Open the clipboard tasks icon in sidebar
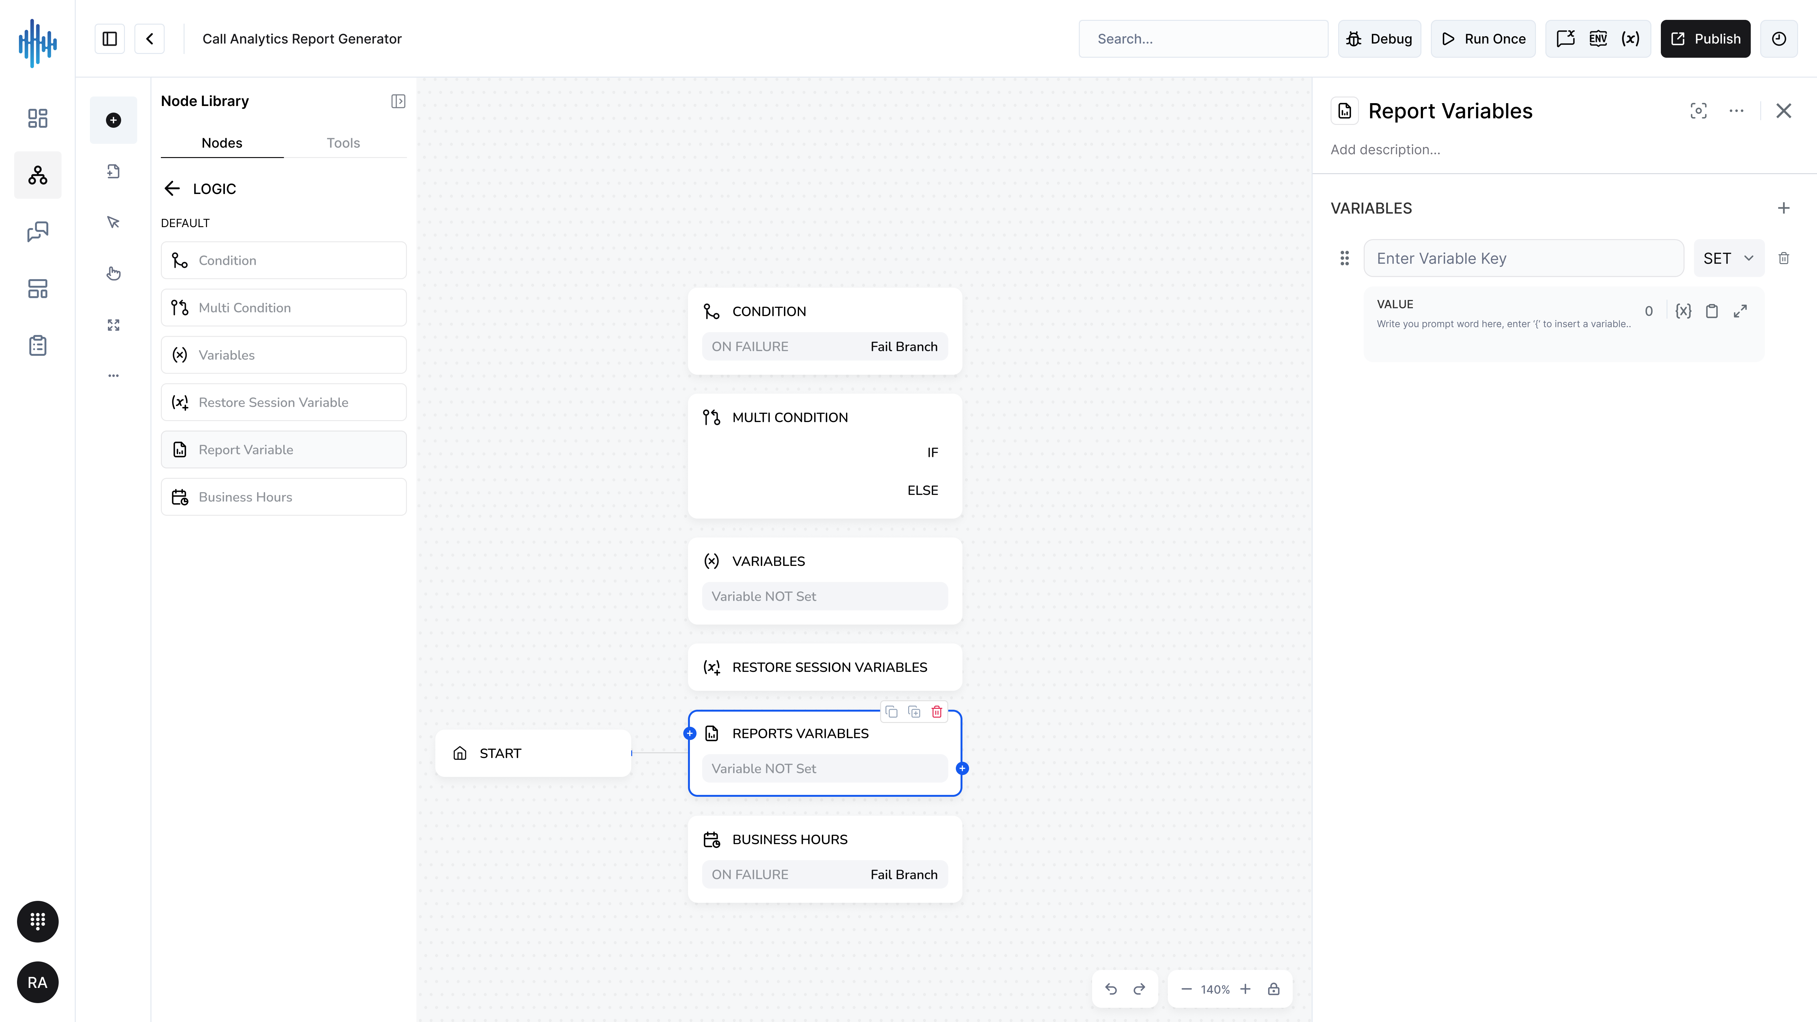Screen dimensions: 1817x1022 38,346
